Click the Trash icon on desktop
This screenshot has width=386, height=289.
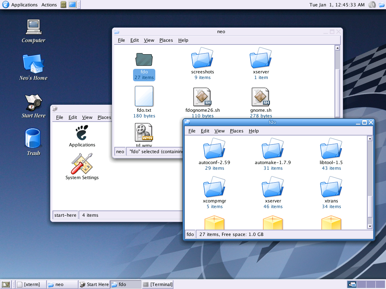tap(32, 138)
